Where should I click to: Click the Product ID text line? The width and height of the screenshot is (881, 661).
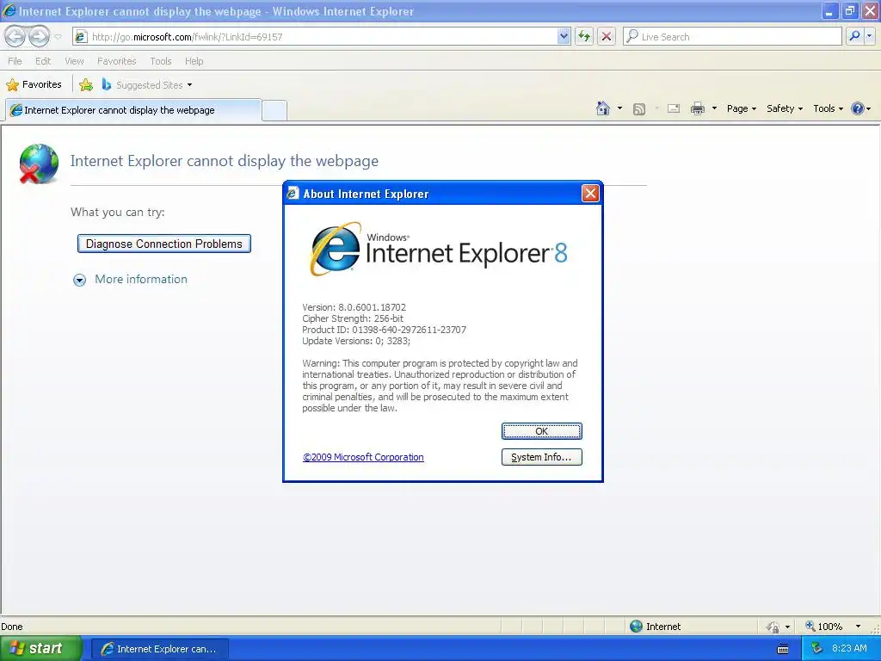coord(385,330)
